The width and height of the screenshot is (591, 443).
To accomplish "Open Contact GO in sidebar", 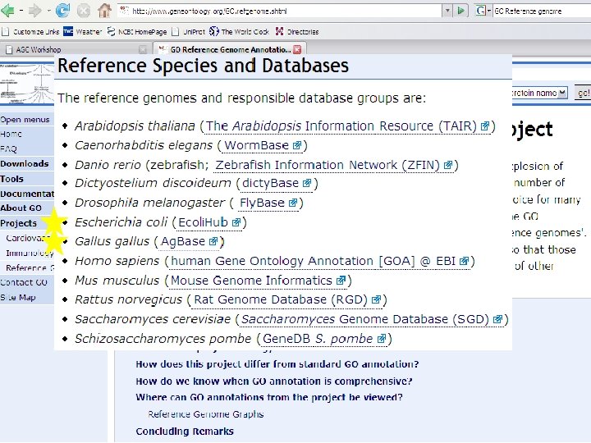I will click(x=24, y=282).
